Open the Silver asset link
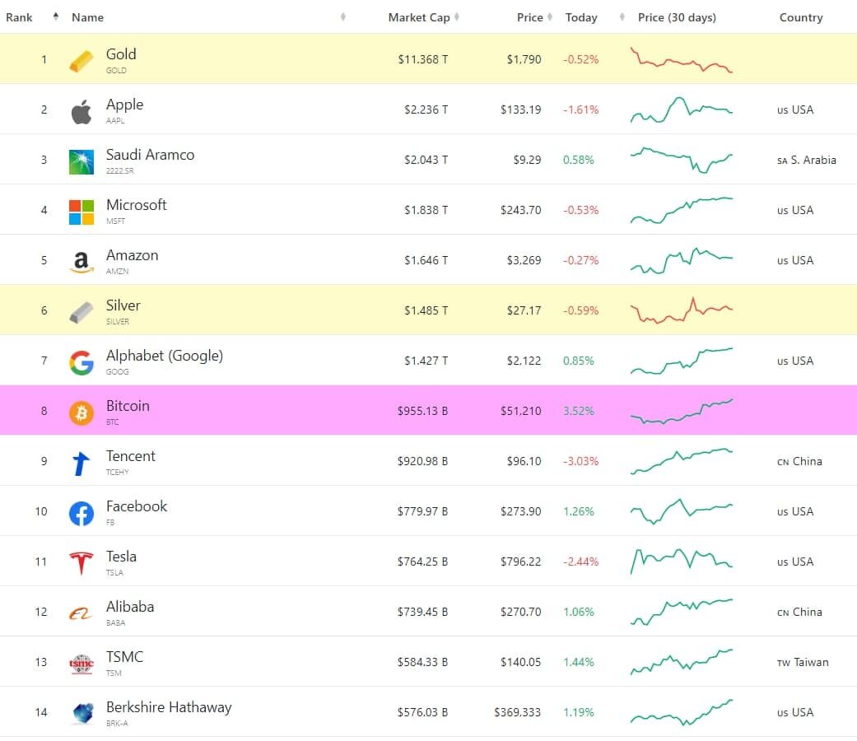The image size is (857, 741). (123, 305)
